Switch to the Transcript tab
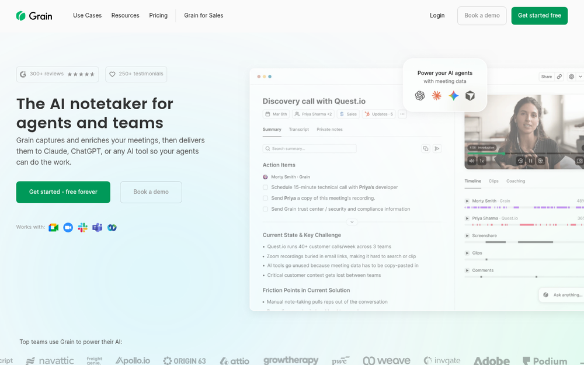Screen dimensions: 584x365 (x=298, y=130)
